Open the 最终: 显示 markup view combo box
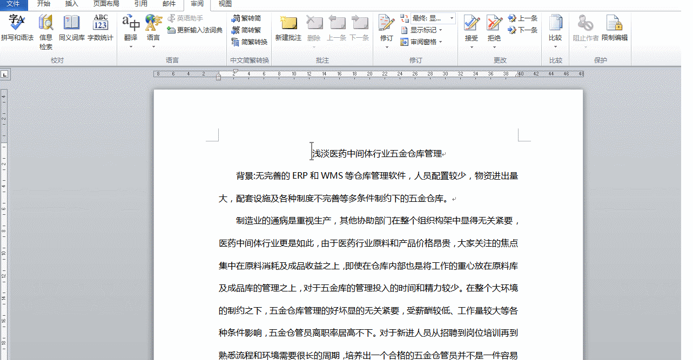The width and height of the screenshot is (693, 360). coord(433,18)
